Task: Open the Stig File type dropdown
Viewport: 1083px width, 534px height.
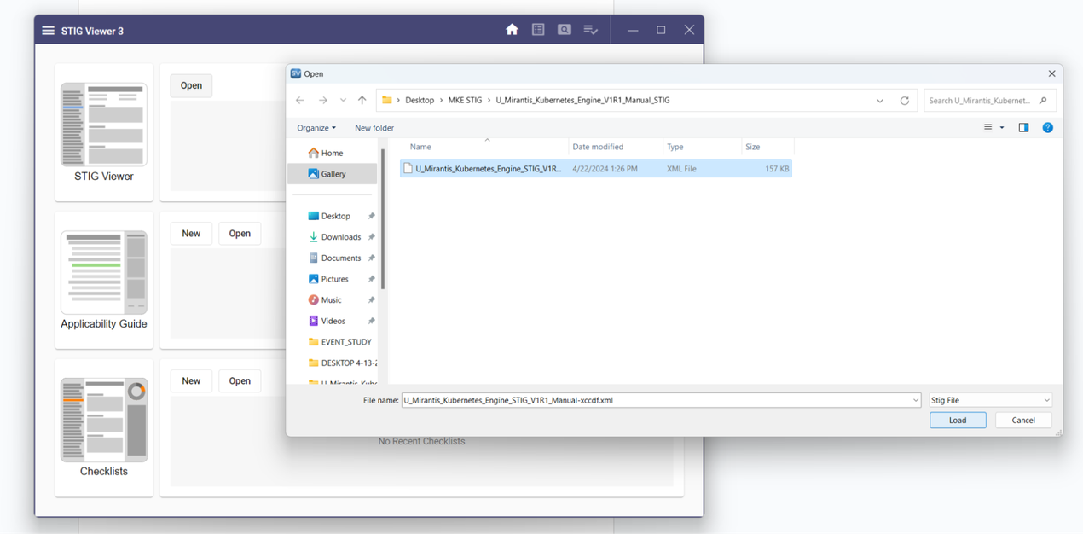Action: coord(989,399)
